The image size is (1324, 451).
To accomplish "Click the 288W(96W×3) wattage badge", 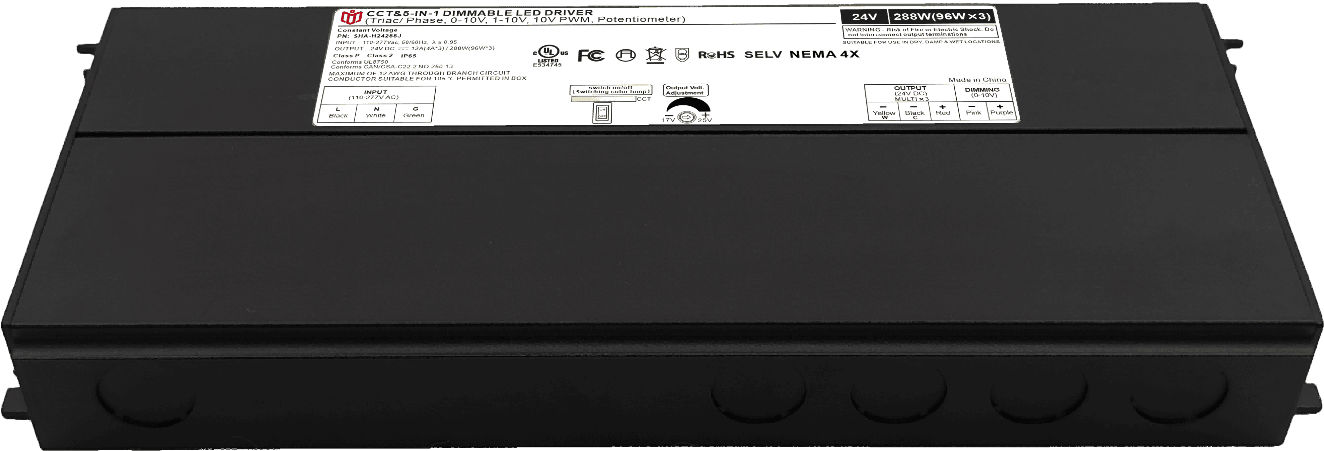I will coord(943,17).
